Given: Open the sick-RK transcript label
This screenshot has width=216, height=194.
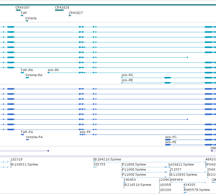Looking at the screenshot, I should pyautogui.click(x=54, y=70).
